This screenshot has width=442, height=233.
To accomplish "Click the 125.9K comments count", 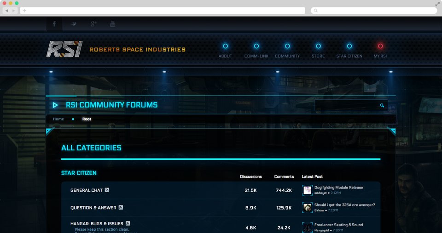I will (284, 208).
